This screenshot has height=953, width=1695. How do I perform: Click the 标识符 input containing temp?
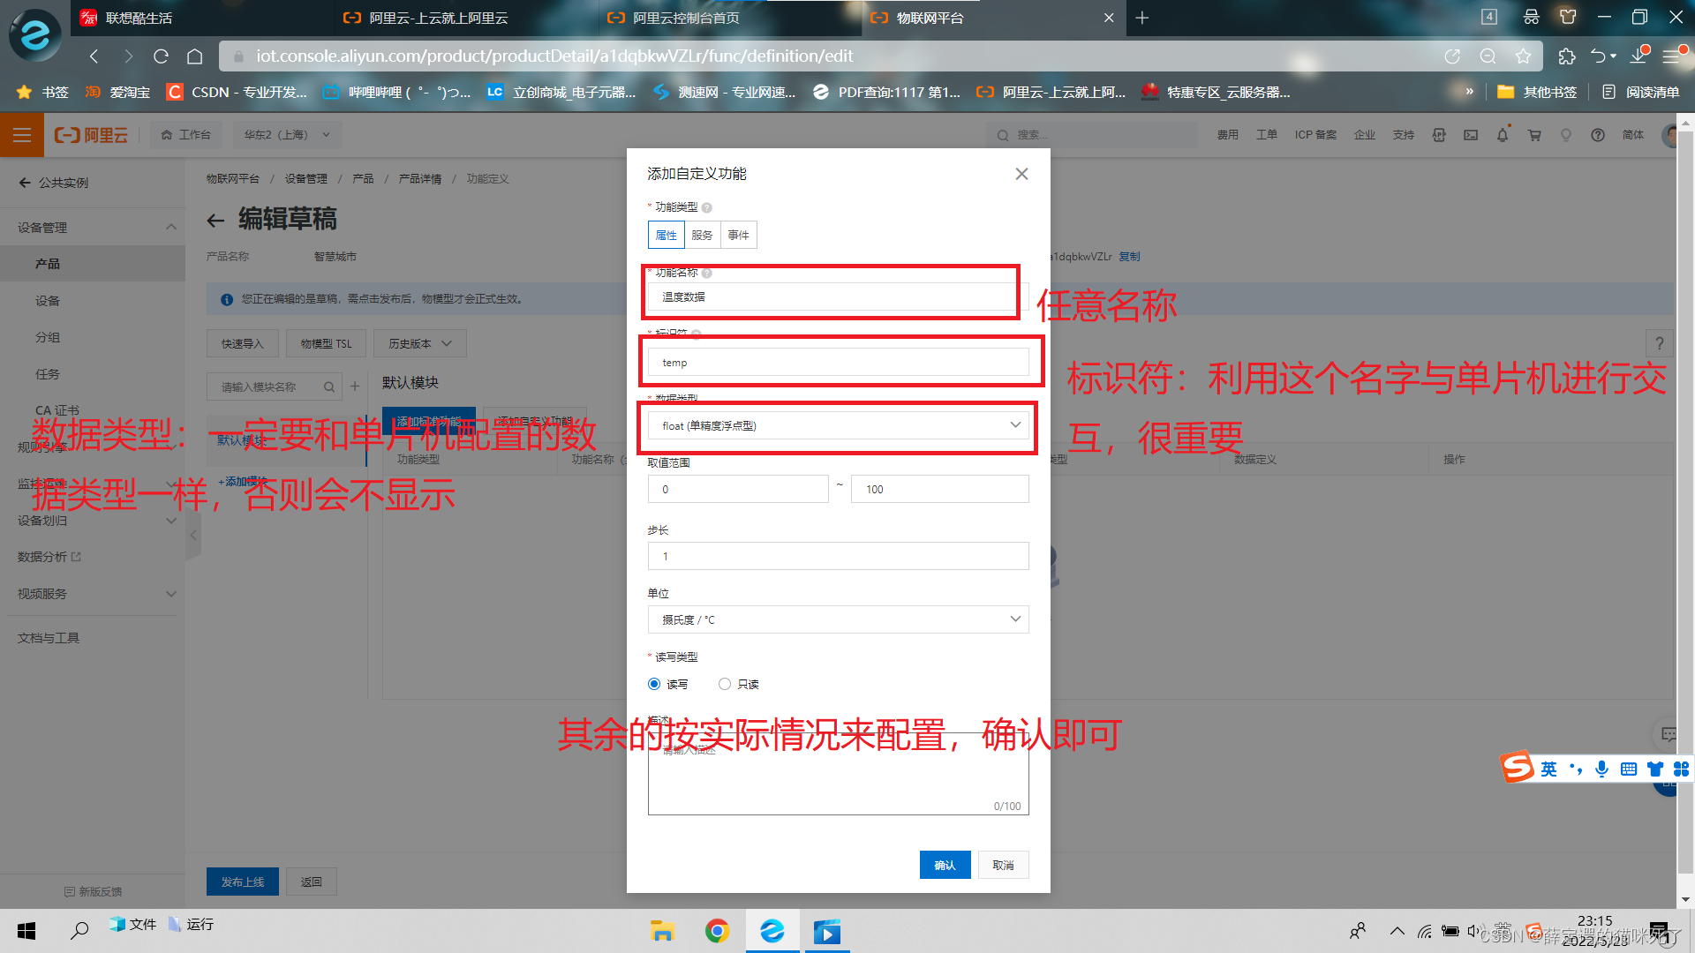click(x=838, y=362)
